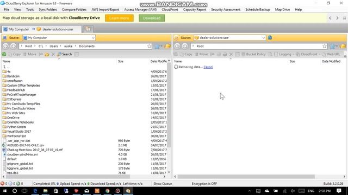Select the Bandicam folder

(x=13, y=76)
